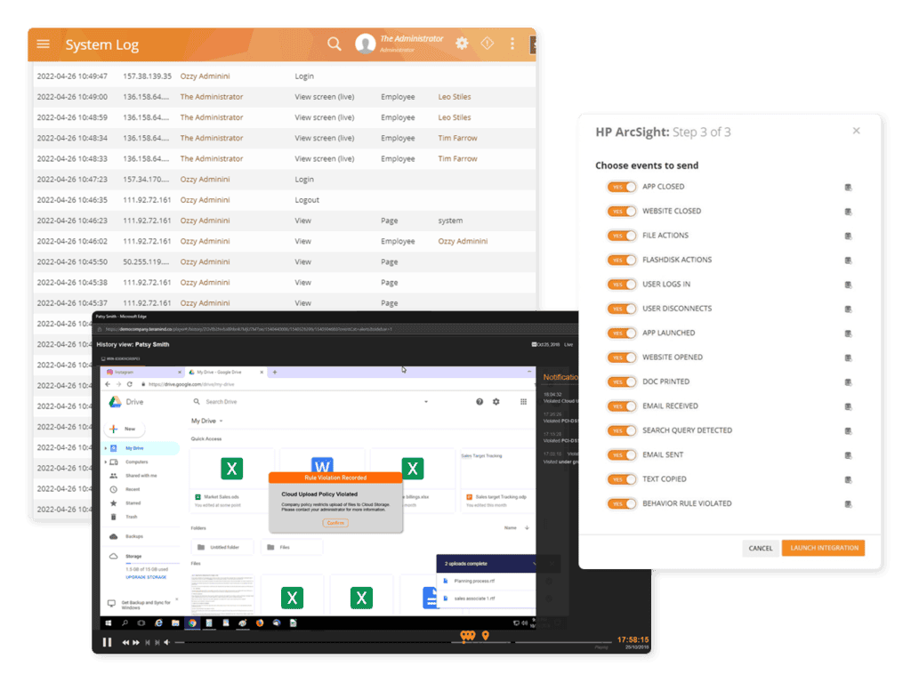Mute the playback volume icon
The image size is (911, 683).
pyautogui.click(x=166, y=642)
